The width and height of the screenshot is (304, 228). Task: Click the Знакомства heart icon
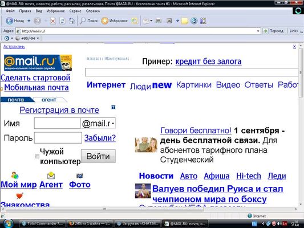coord(19,196)
